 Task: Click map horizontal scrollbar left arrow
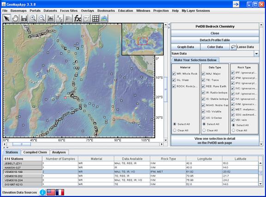point(5,144)
